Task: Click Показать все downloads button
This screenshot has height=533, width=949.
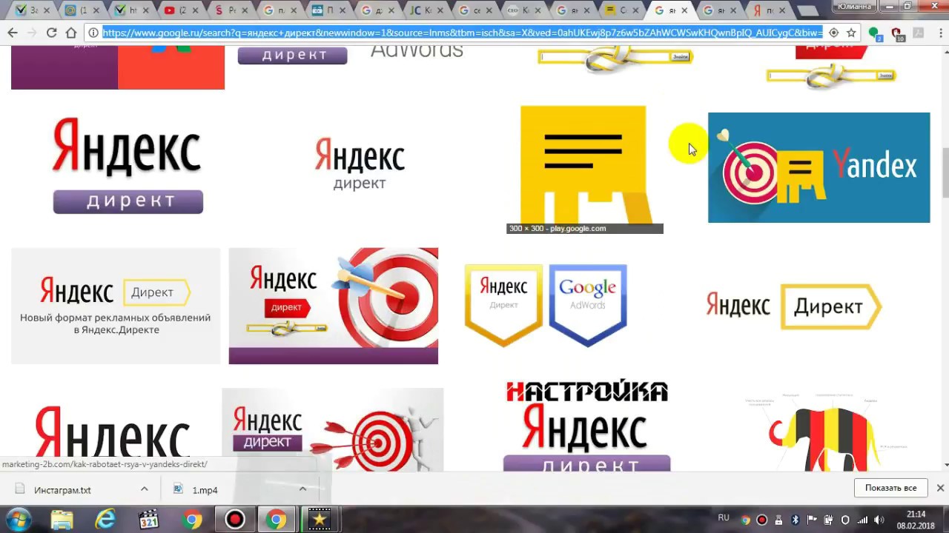Action: pos(890,488)
